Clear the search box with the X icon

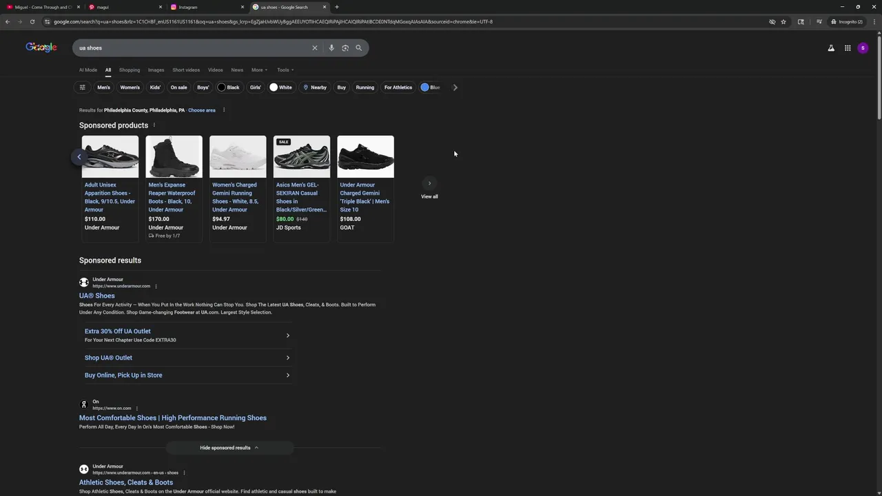(315, 48)
